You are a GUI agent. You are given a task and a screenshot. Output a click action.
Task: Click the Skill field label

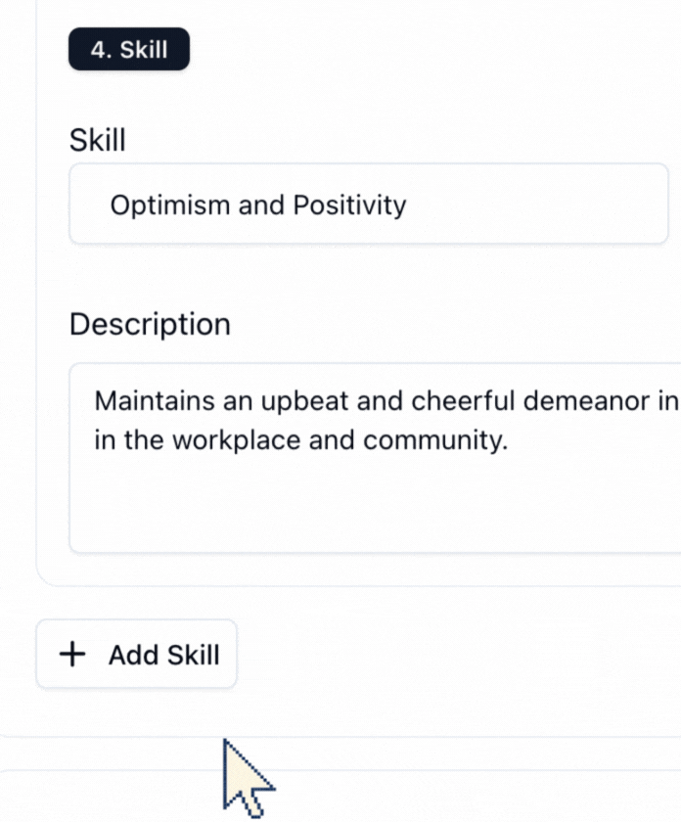(x=95, y=140)
